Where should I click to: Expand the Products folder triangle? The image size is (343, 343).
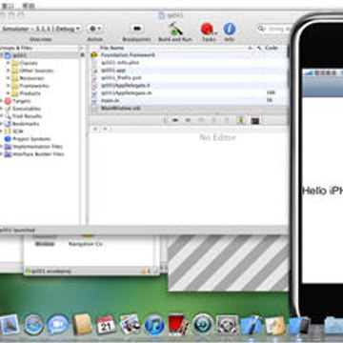[8, 93]
